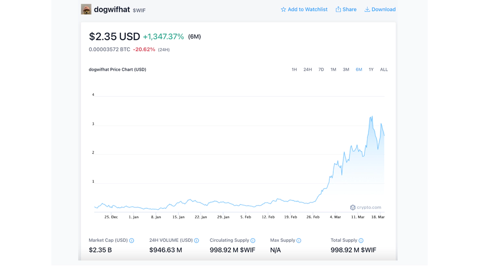Image resolution: width=479 pixels, height=269 pixels.
Task: Click the 29. Jan axis label
Action: (x=223, y=217)
